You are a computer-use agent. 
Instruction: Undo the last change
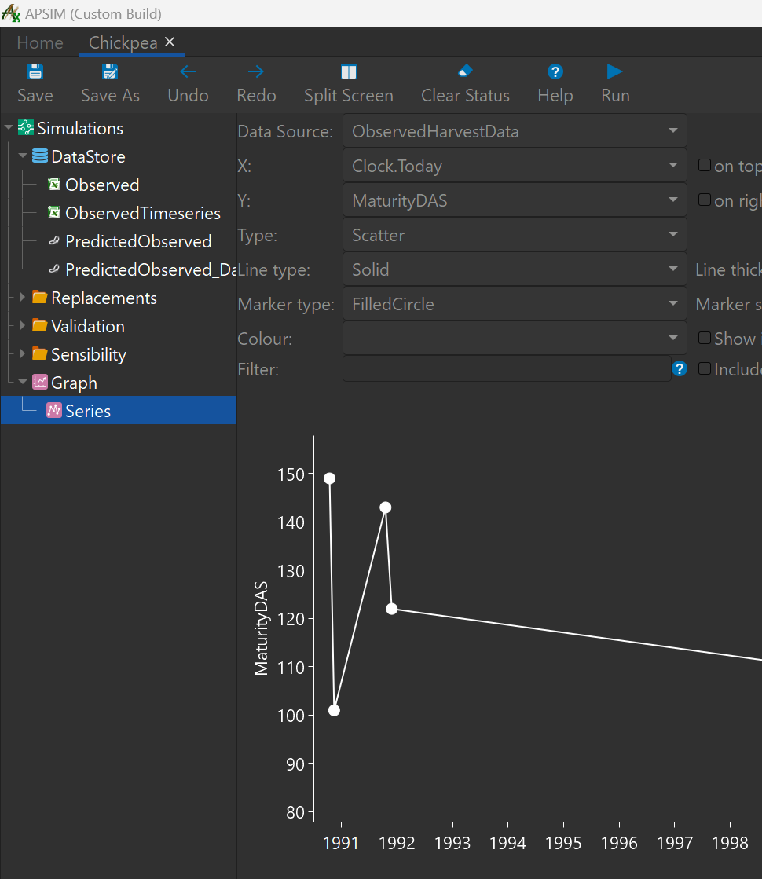(x=187, y=82)
